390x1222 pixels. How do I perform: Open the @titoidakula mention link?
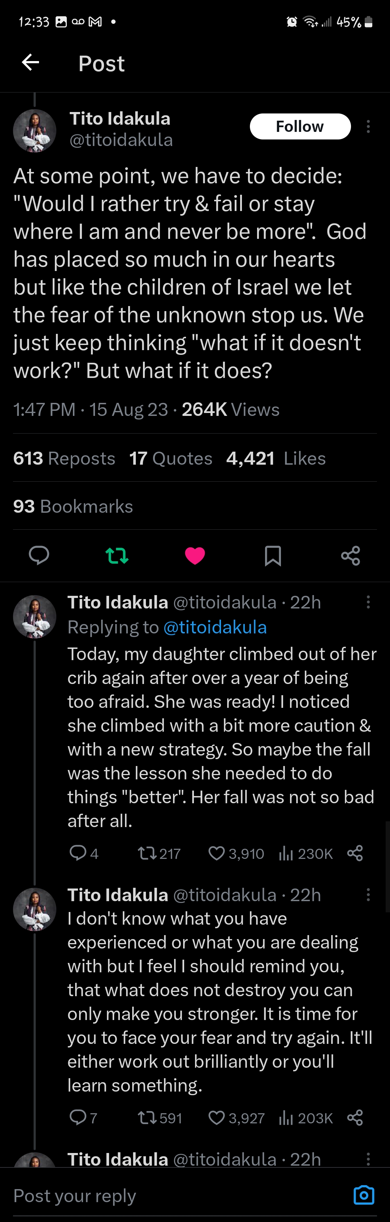pos(214,627)
